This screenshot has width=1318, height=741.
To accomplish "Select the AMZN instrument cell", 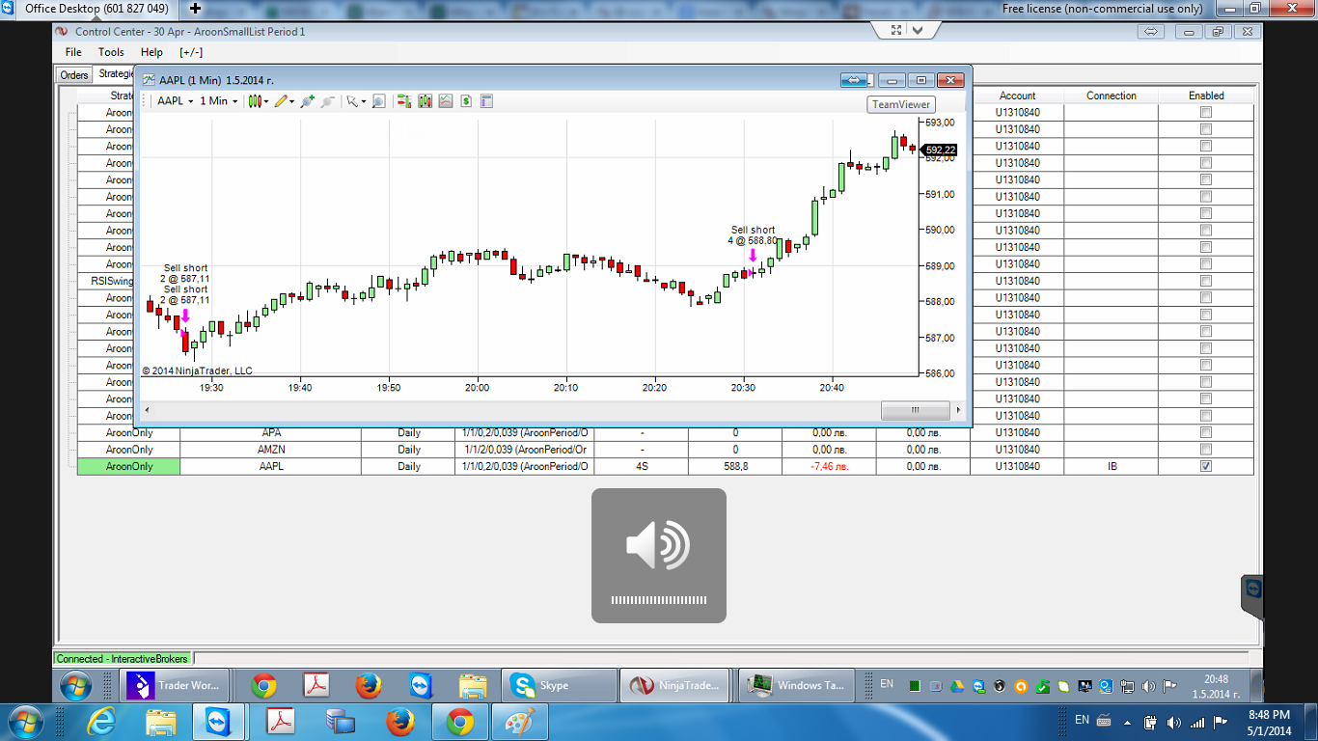I will coord(271,450).
